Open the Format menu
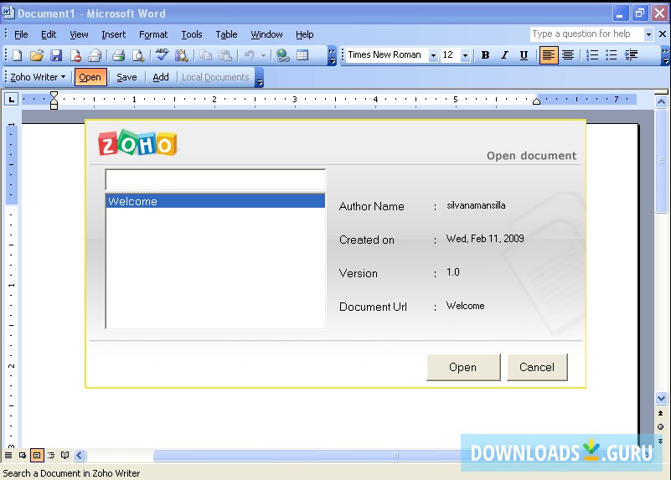 coord(153,34)
